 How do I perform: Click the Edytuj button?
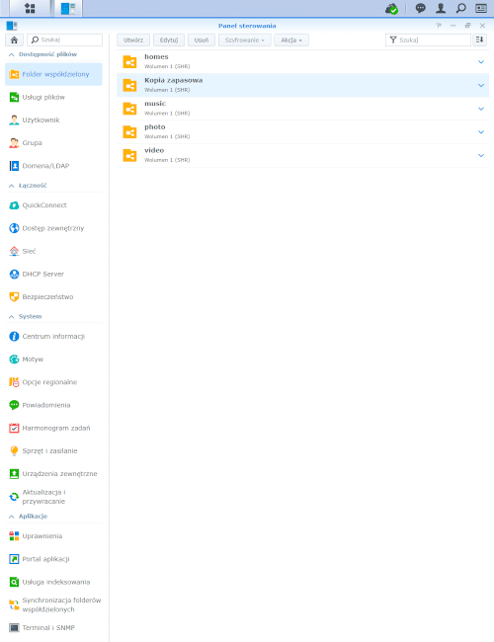tap(169, 40)
